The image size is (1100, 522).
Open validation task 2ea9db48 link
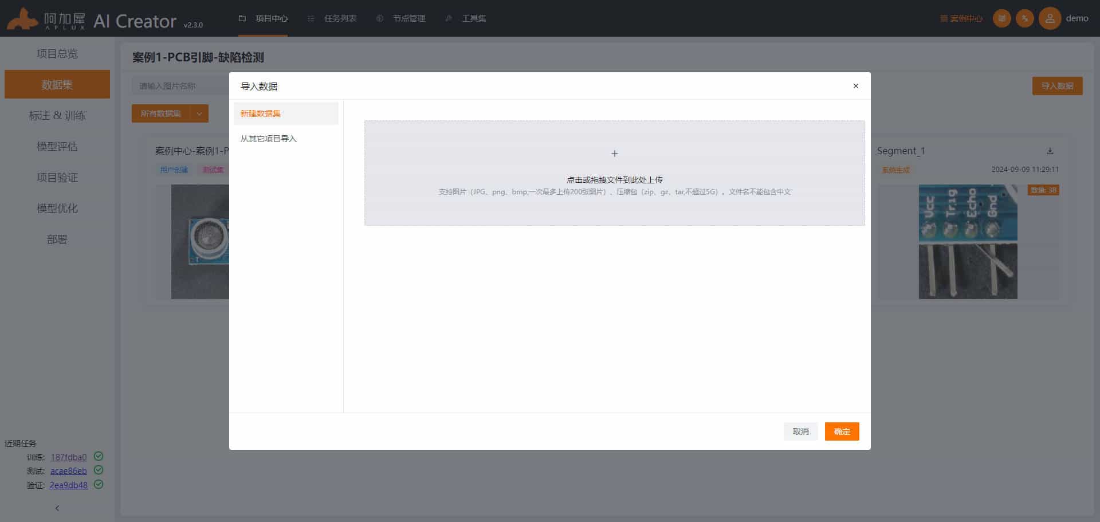(69, 485)
